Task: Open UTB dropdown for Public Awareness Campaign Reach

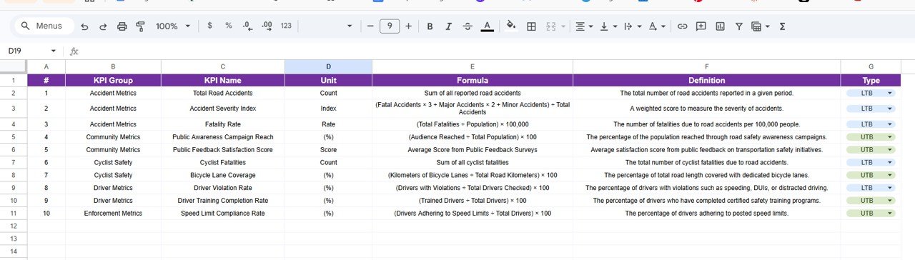Action: [890, 137]
